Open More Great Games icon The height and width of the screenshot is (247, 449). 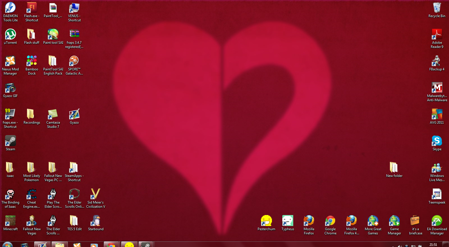click(x=373, y=225)
